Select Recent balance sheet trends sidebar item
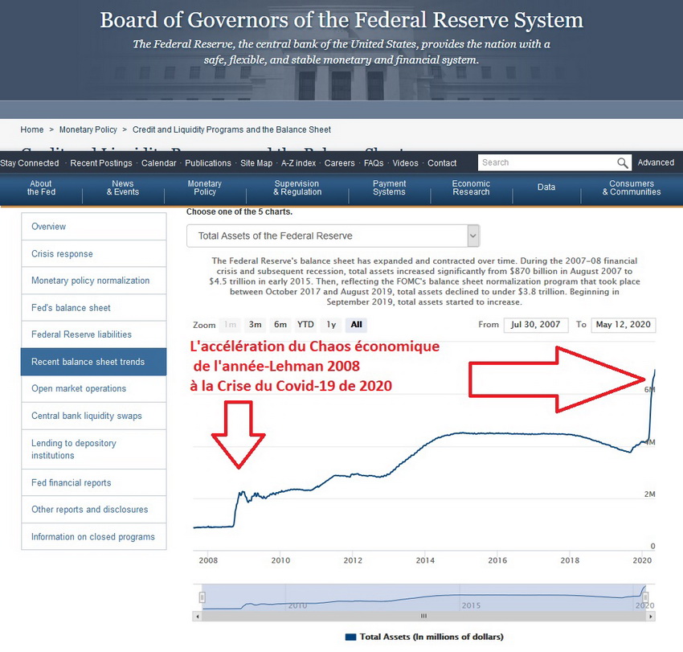Image resolution: width=683 pixels, height=652 pixels. pos(94,362)
